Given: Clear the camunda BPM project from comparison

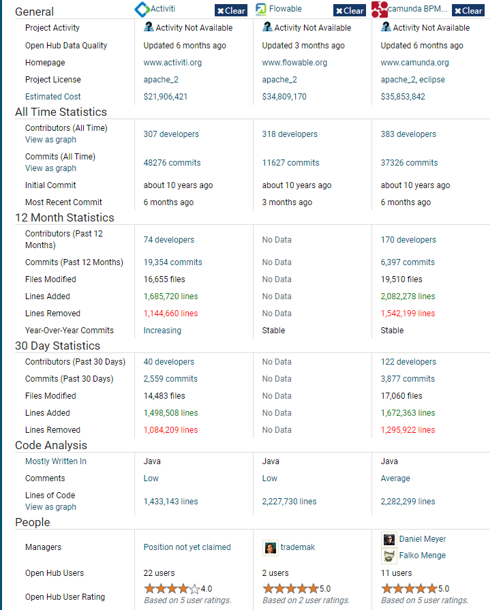Looking at the screenshot, I should point(468,10).
